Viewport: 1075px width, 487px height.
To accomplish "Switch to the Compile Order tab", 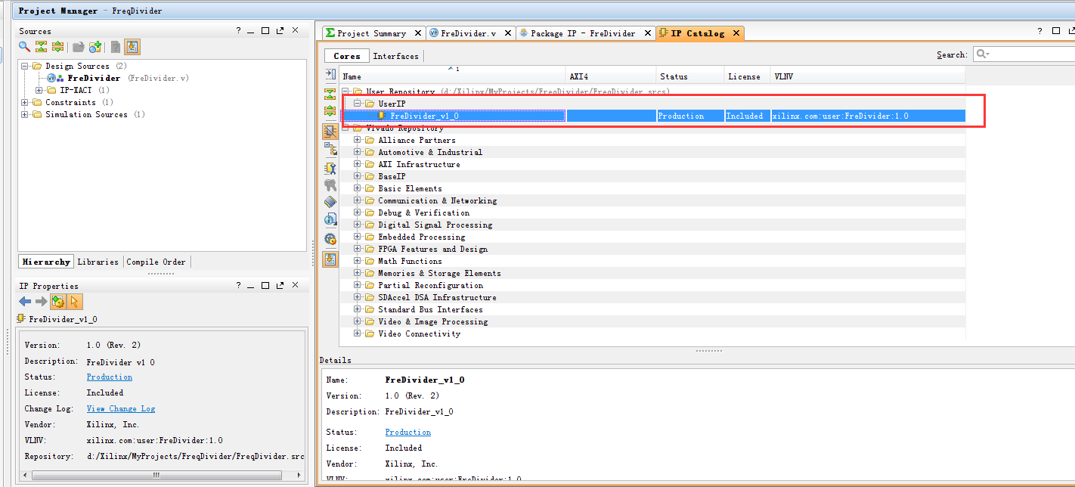I will (x=156, y=262).
